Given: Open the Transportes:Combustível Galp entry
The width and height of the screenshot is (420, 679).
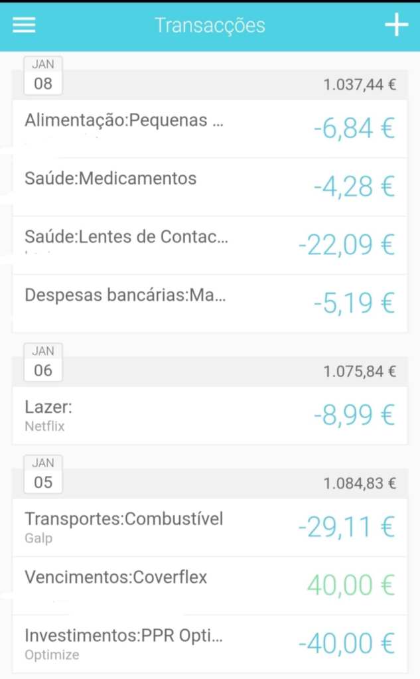Looking at the screenshot, I should point(123,527).
